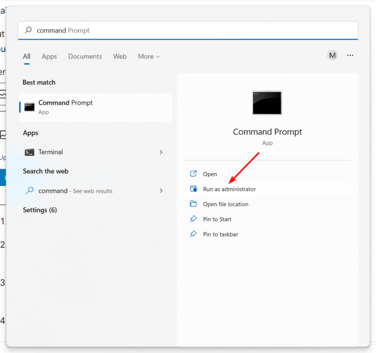Switch to the Apps filter tab
Screen dimensions: 376x353
point(49,56)
